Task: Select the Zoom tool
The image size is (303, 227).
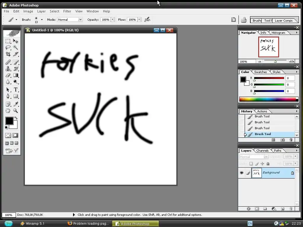Action: click(x=16, y=111)
